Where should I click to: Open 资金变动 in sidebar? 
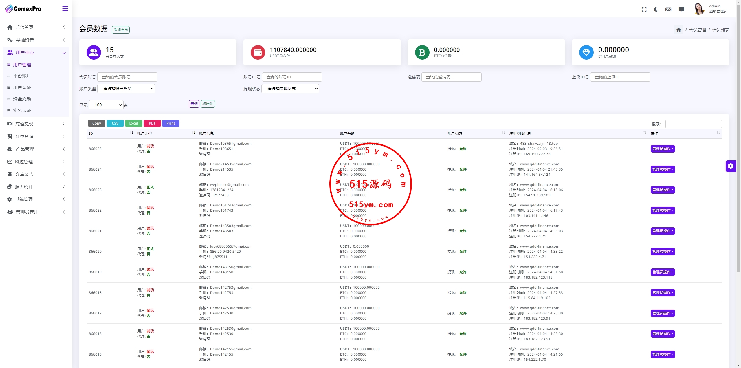tap(22, 99)
